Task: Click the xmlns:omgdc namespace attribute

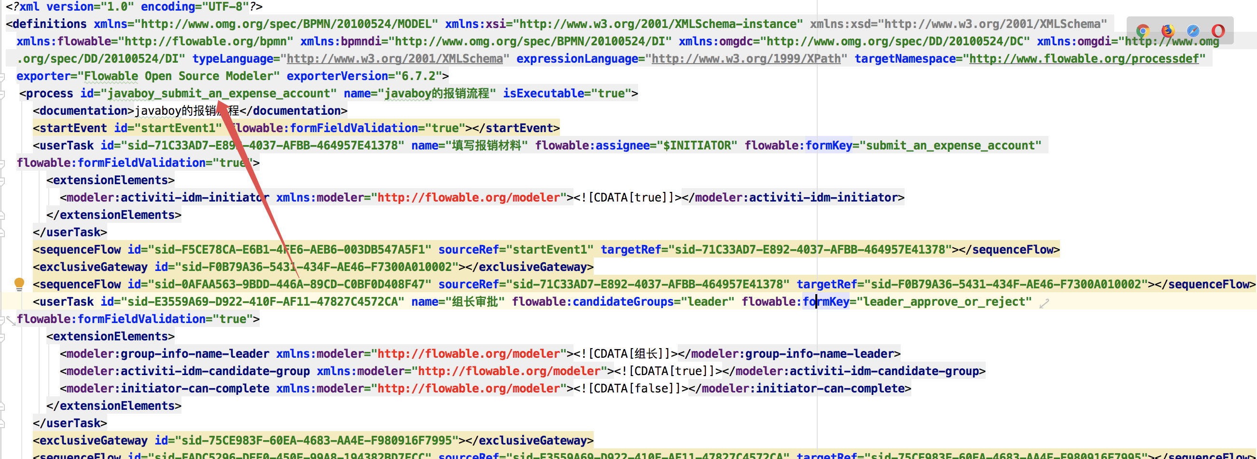Action: (854, 41)
